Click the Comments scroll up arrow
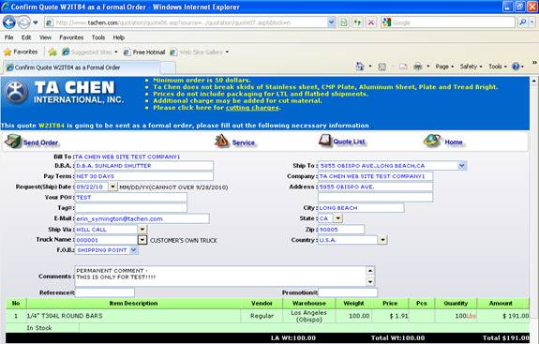 (370, 271)
